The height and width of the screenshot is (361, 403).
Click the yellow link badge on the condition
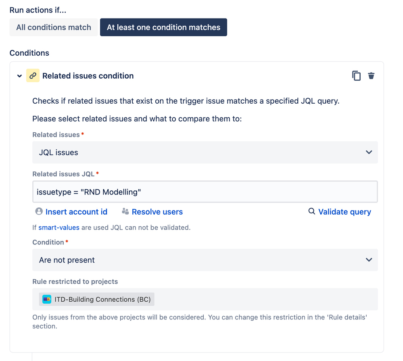pyautogui.click(x=33, y=75)
